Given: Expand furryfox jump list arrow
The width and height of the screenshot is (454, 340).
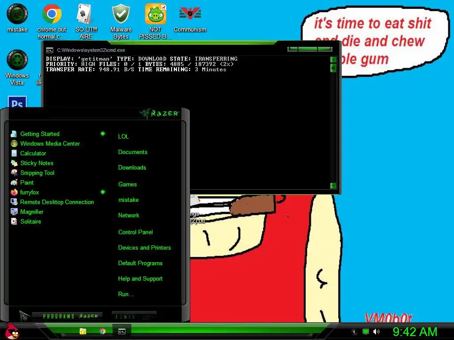Looking at the screenshot, I should coord(103,192).
